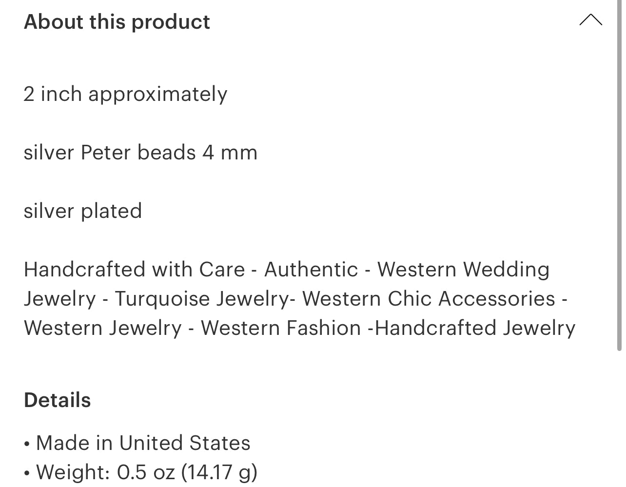Click the 'Handcrafted with Care' text line
The image size is (626, 487).
(x=134, y=270)
